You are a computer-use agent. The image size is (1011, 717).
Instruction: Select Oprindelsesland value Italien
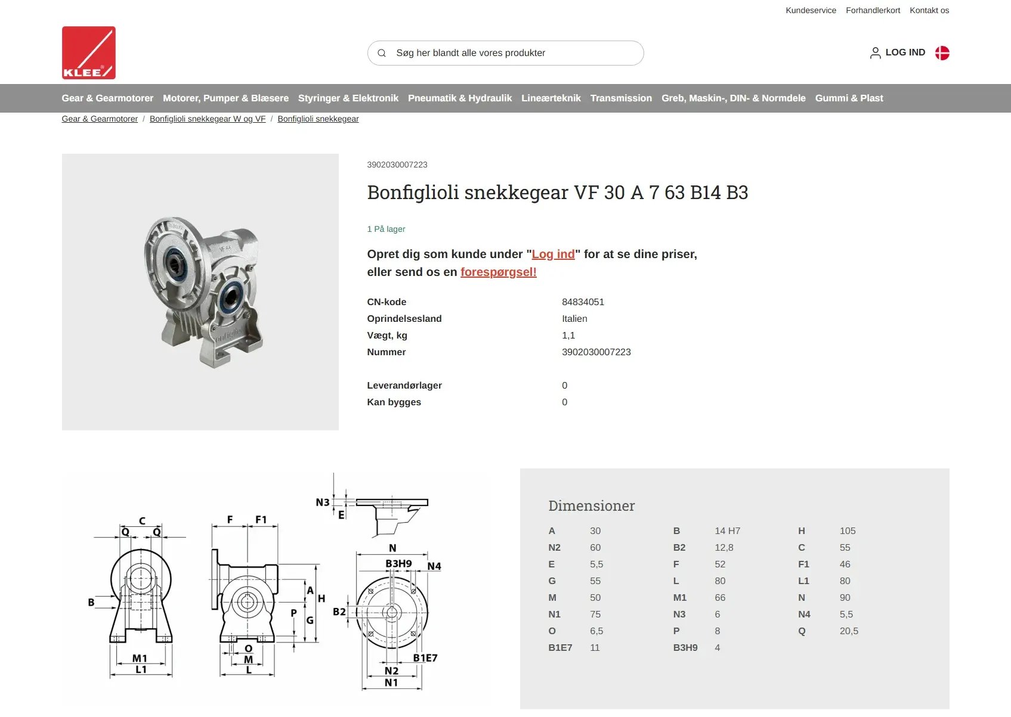click(x=574, y=319)
